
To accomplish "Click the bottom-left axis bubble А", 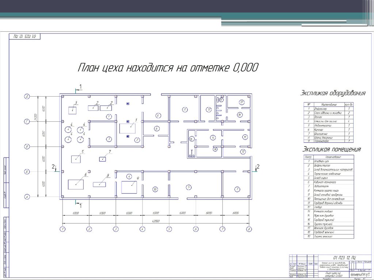I will (27, 197).
